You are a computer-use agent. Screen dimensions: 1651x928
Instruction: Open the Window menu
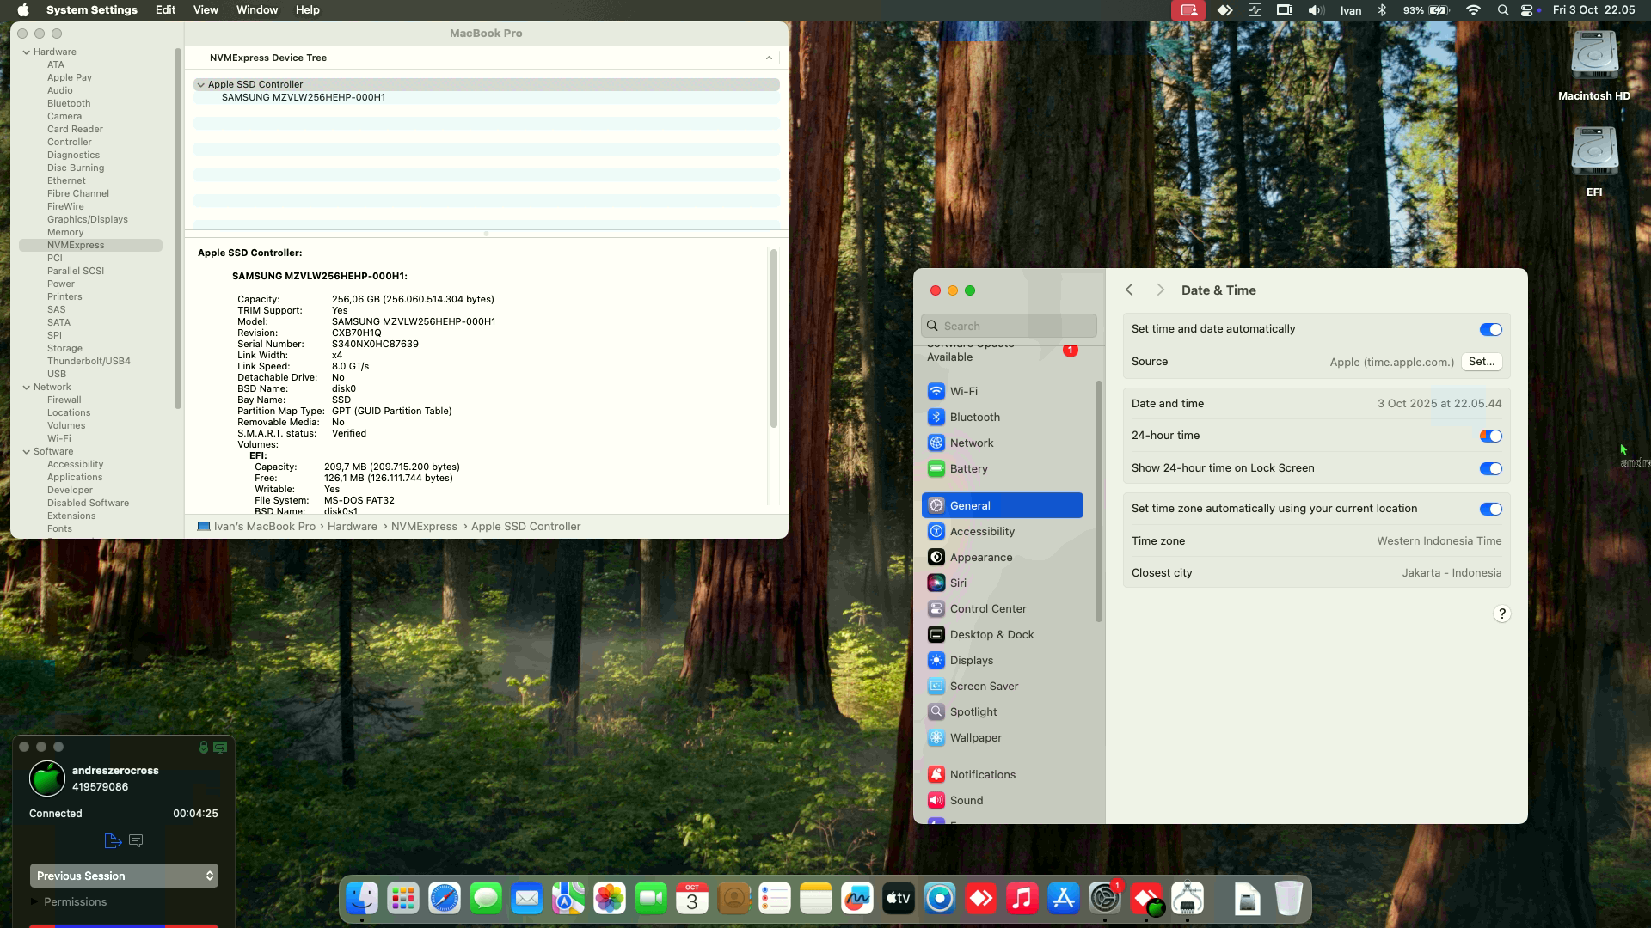(x=257, y=10)
